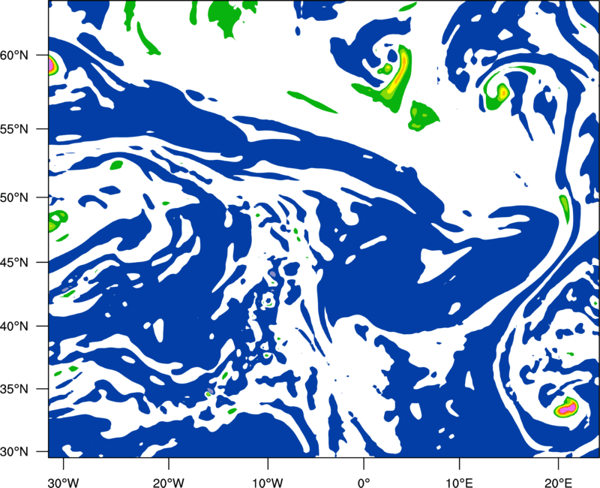Click the magenta blob at 60°N left edge

[x=52, y=65]
